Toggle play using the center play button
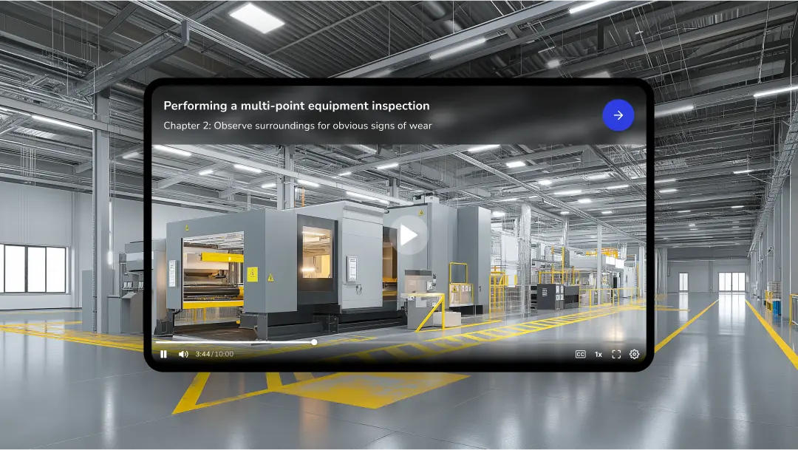Image resolution: width=798 pixels, height=450 pixels. 410,235
